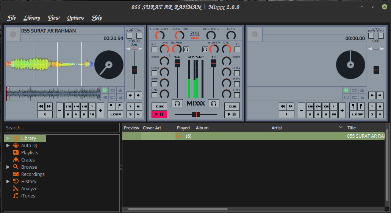Click the SAMPLER tab in the mixer
Viewport: 391px width, 213px height.
pos(196,57)
